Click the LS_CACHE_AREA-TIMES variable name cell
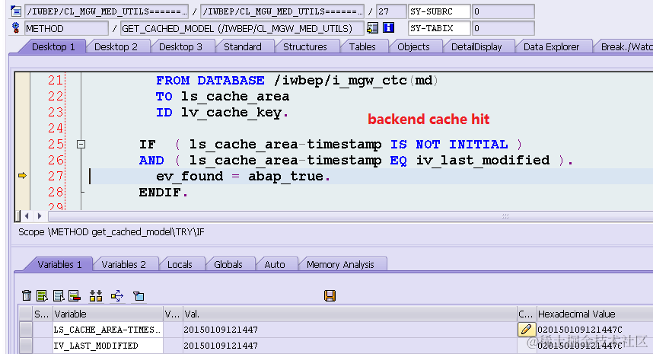Image resolution: width=653 pixels, height=354 pixels. [x=107, y=330]
